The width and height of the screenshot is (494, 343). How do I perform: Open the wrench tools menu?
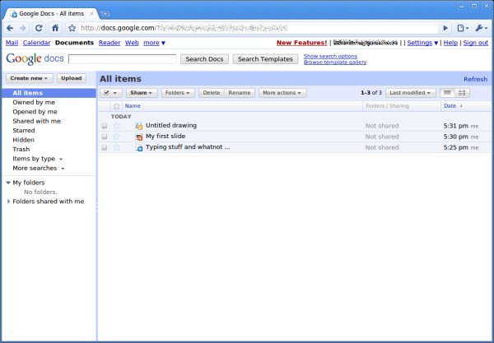481,28
